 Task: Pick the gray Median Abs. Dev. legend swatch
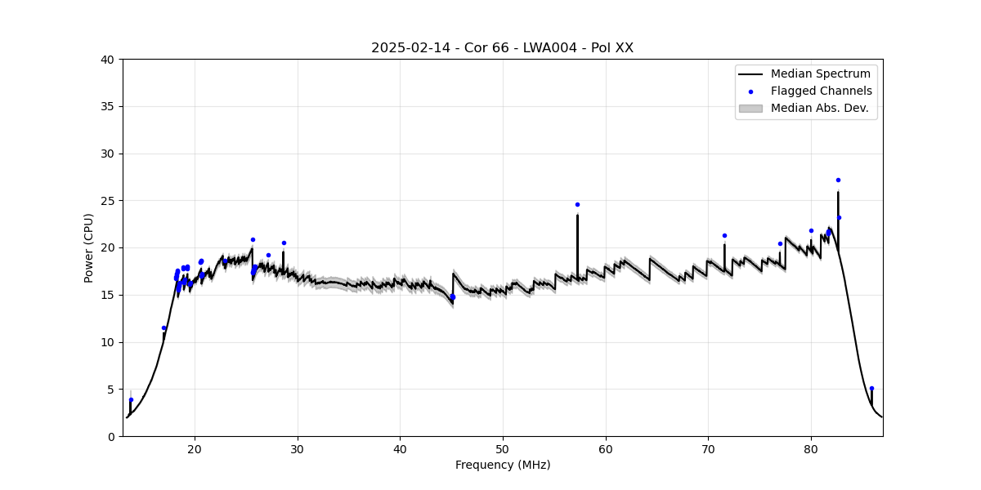[x=750, y=108]
